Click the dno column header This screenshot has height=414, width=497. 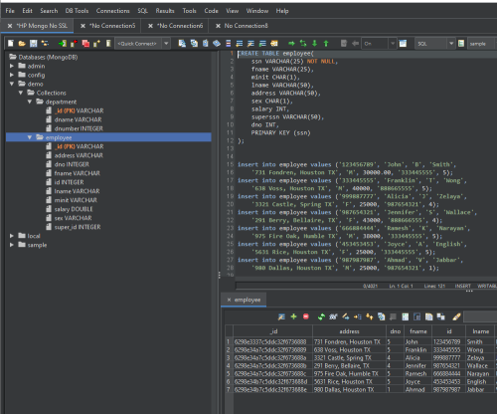396,331
